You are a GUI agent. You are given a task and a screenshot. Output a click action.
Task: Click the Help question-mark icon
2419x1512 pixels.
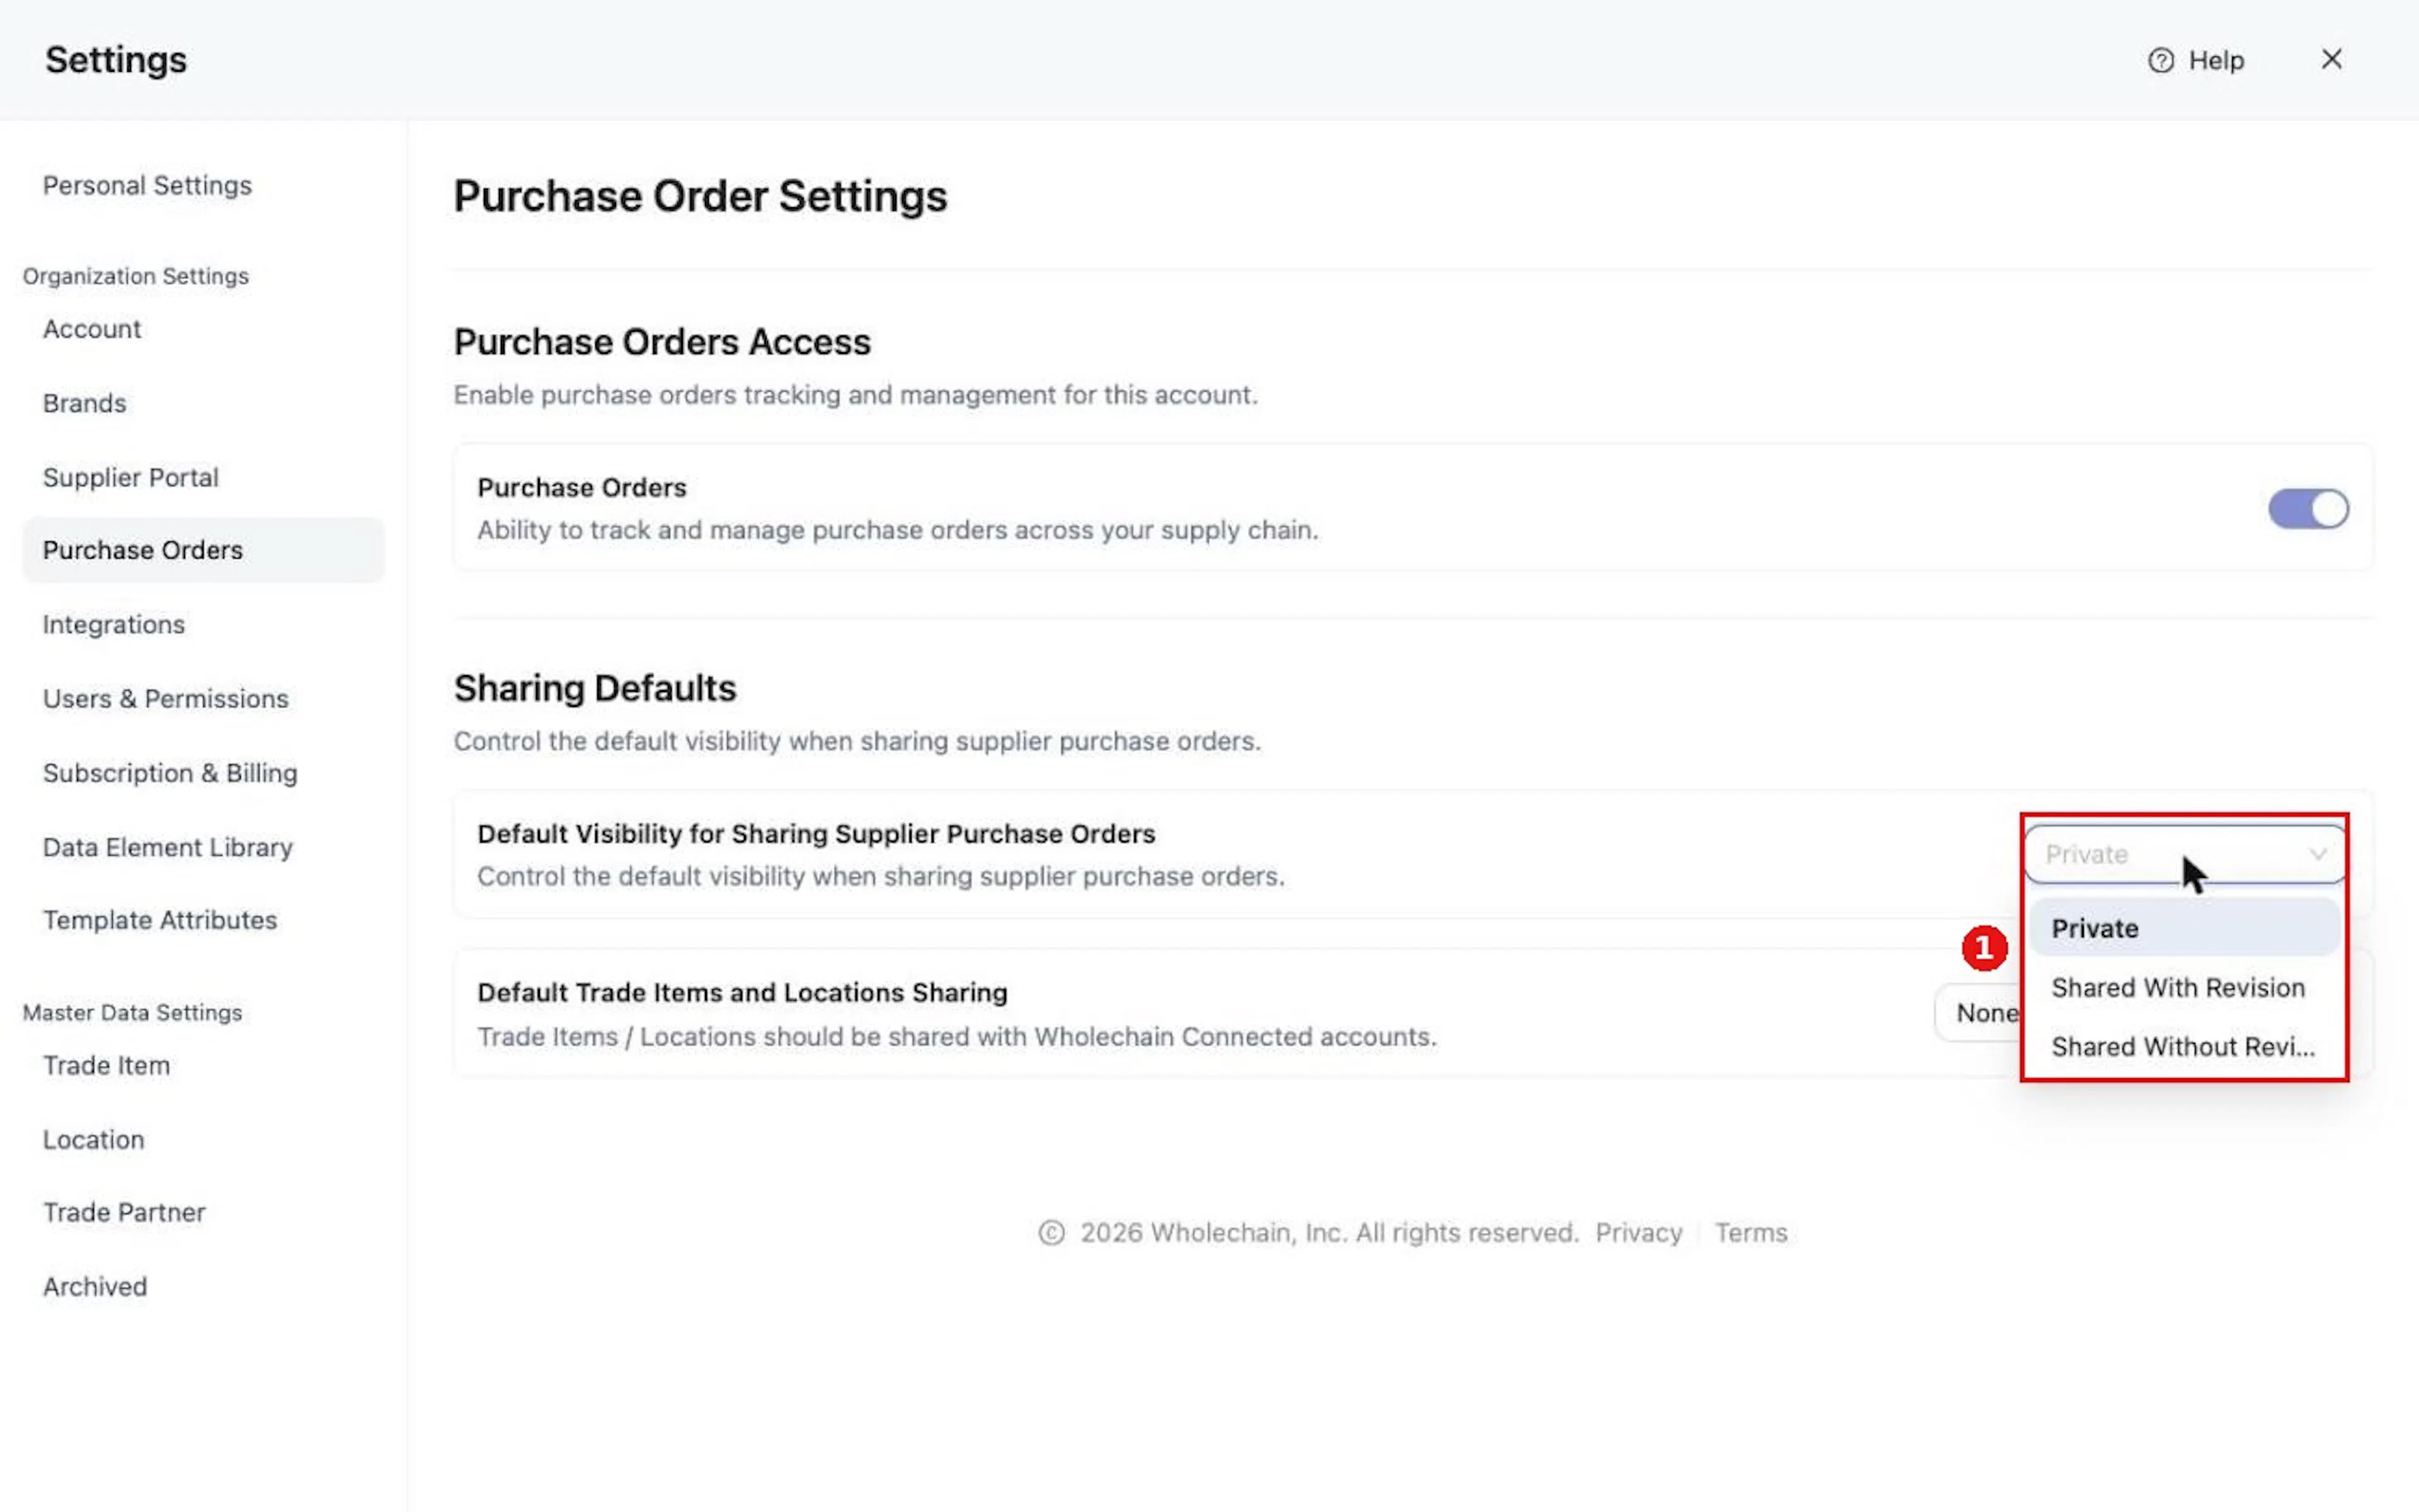2161,61
